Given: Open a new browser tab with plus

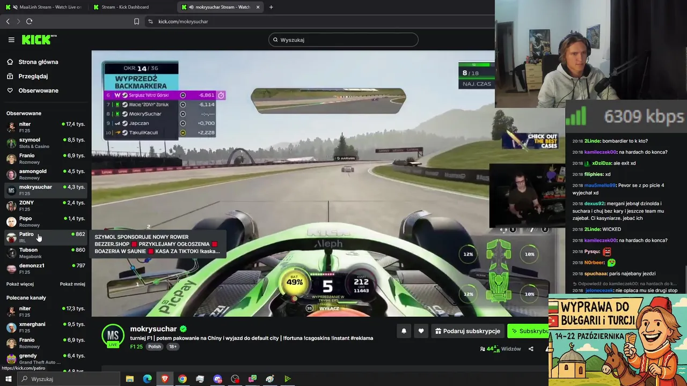Looking at the screenshot, I should tap(271, 7).
